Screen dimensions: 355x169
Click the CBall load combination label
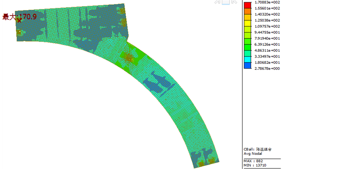point(258,149)
